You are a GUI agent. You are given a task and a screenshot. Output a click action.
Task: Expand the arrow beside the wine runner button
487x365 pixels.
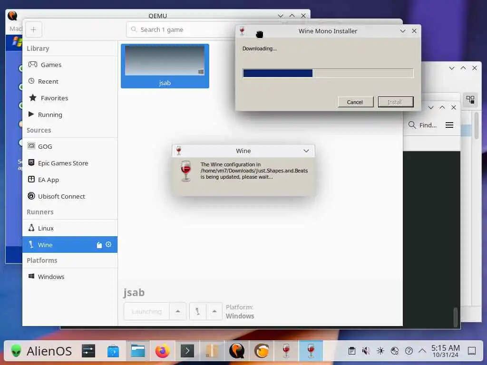(x=214, y=311)
